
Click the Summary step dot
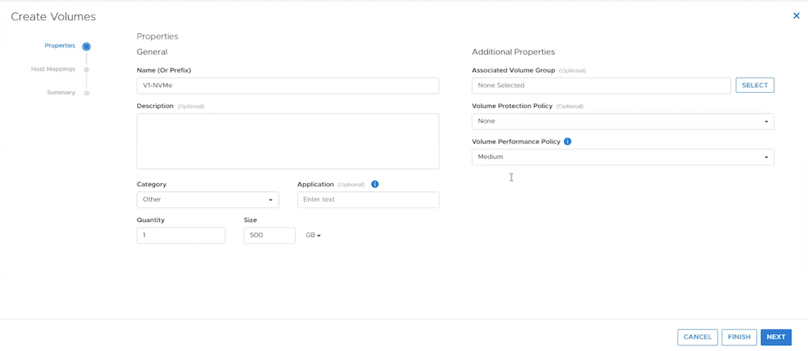click(x=86, y=93)
